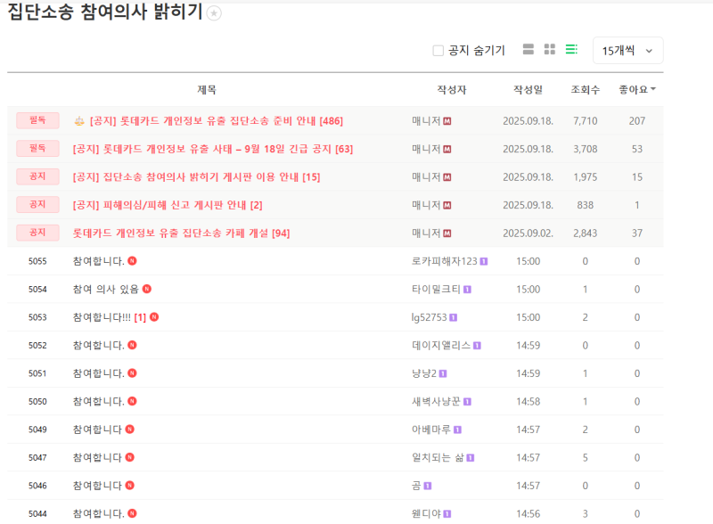Open the 15개씩 posts-per-page dropdown
The width and height of the screenshot is (713, 524).
(x=627, y=51)
